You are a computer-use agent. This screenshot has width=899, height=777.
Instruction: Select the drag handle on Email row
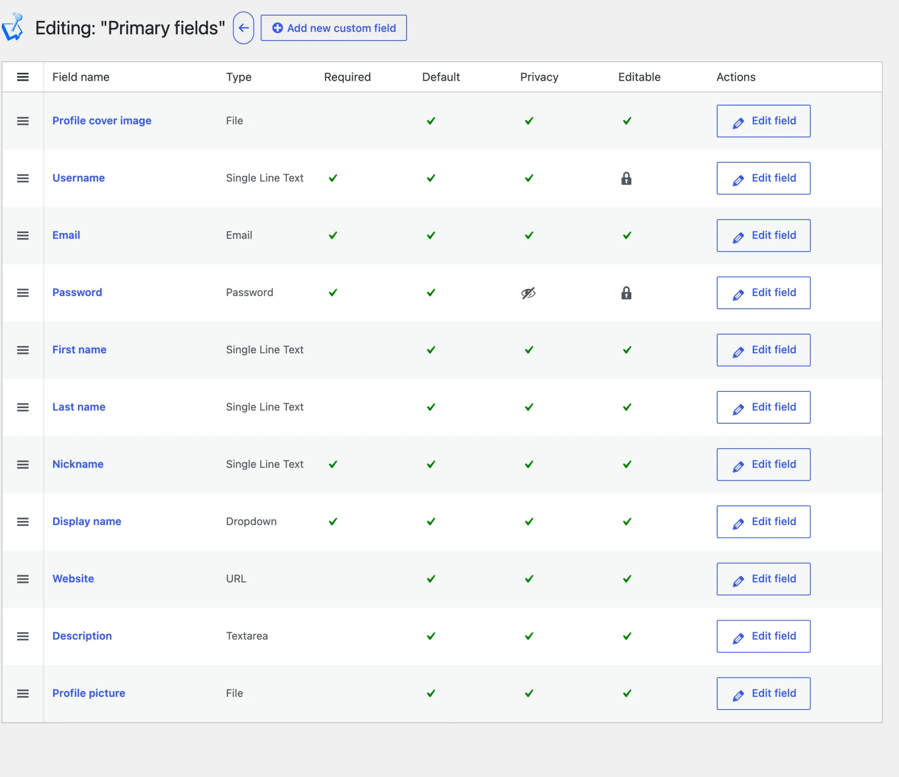point(23,236)
